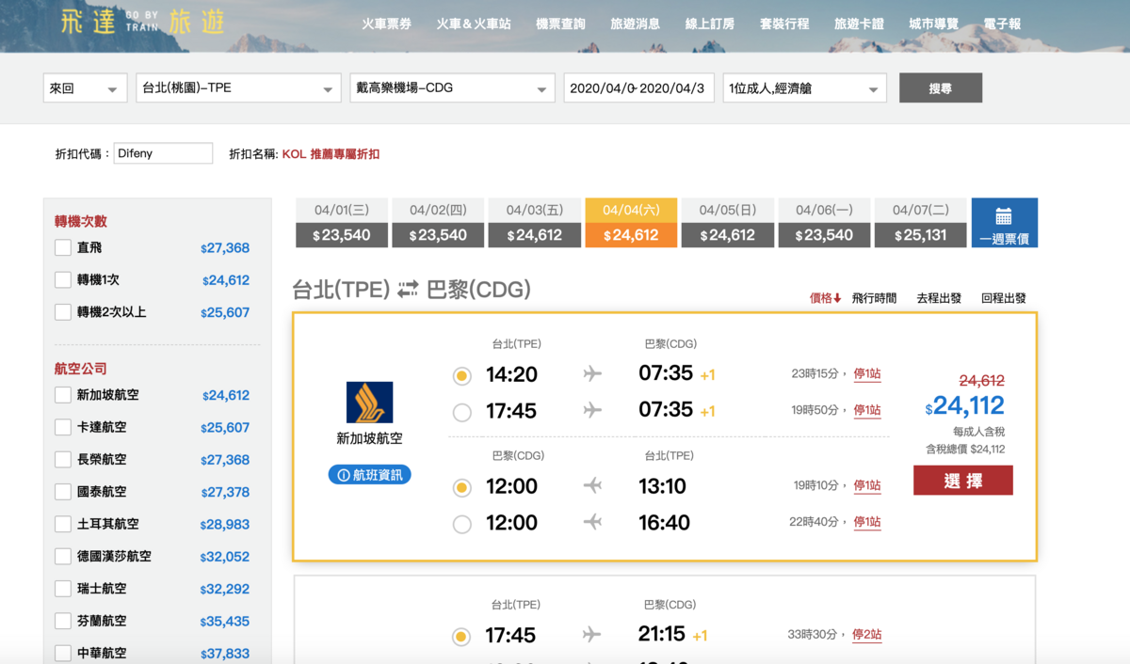1130x664 pixels.
Task: Click airplane icon on the 12:00 to 13:10 return row
Action: pos(592,486)
